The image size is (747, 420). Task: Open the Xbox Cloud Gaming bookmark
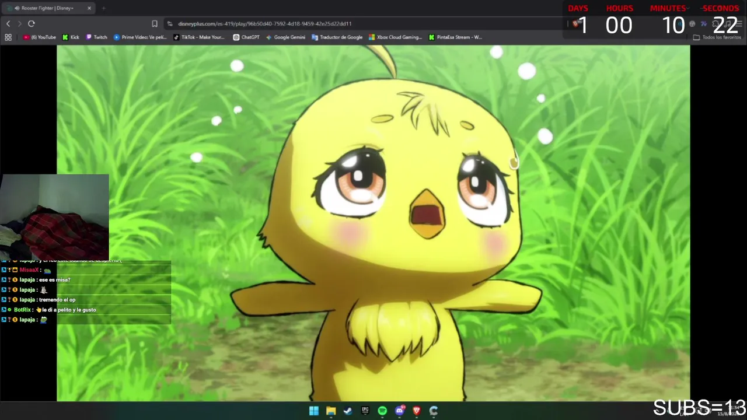coord(395,37)
